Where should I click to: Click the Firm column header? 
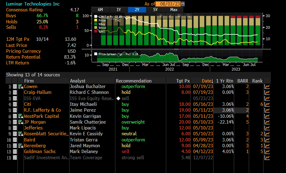29,81
